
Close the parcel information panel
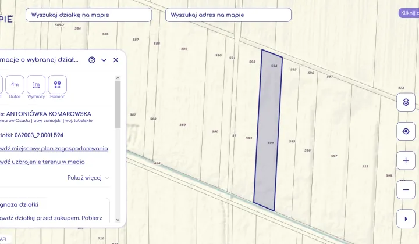point(116,60)
